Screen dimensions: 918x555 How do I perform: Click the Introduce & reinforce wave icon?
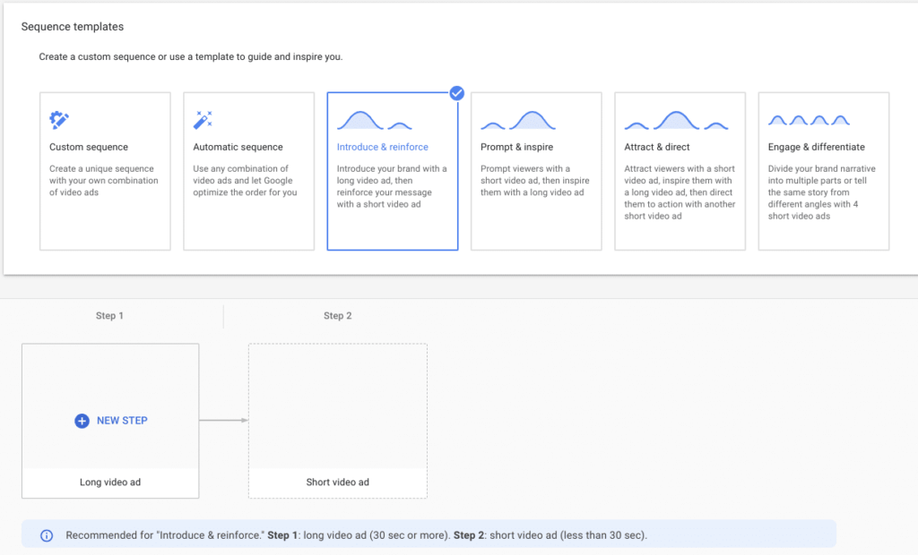coord(374,120)
